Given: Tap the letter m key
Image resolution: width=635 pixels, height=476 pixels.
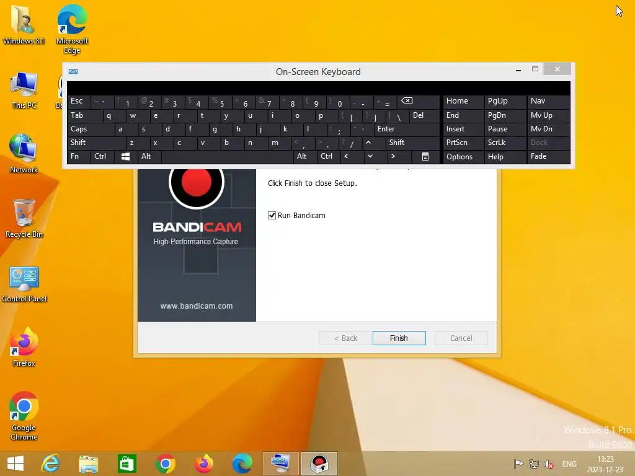Looking at the screenshot, I should (280, 143).
